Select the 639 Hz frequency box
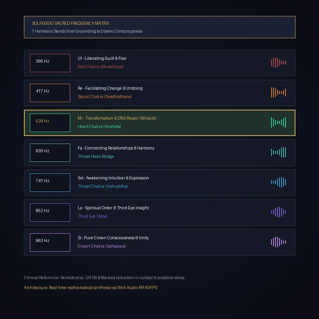The image size is (319, 319). [x=50, y=153]
